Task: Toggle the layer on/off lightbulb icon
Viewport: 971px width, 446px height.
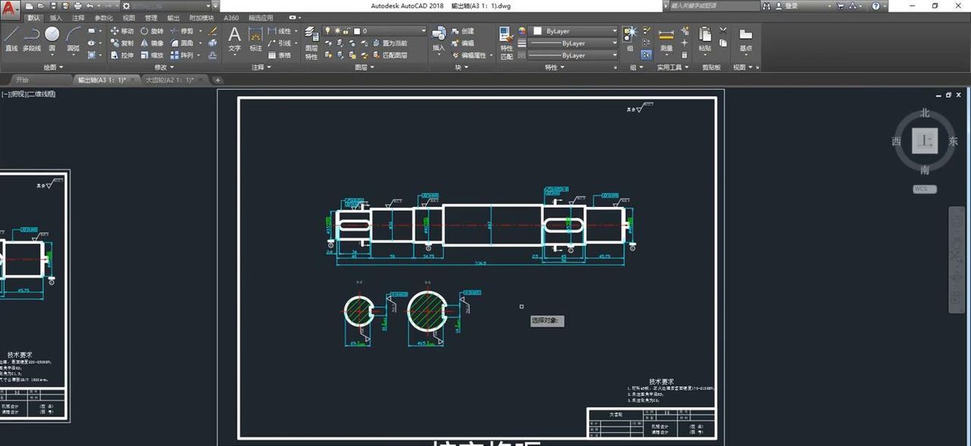Action: (x=328, y=31)
